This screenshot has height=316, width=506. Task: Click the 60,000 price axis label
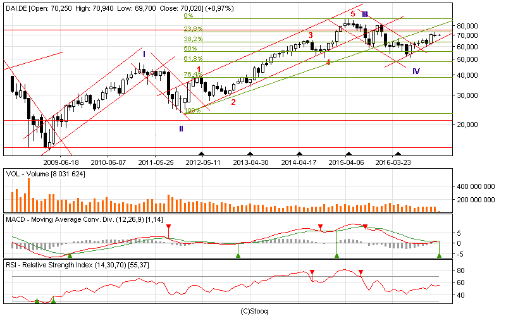click(467, 47)
